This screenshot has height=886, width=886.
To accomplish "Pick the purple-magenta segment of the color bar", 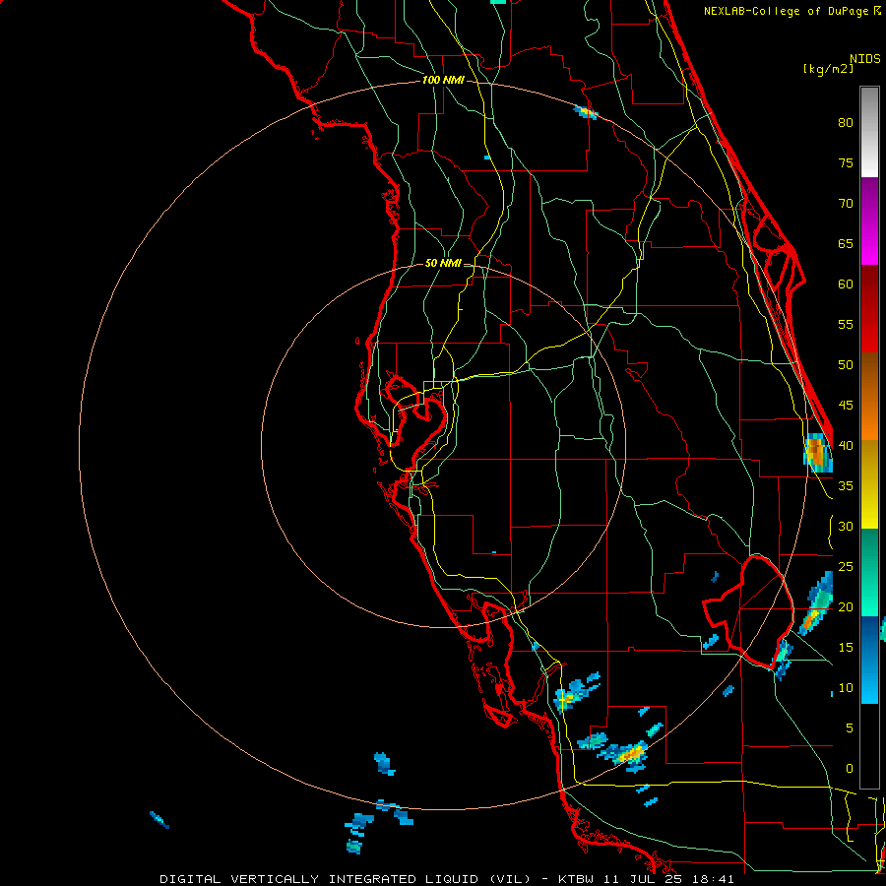I will coord(869,221).
